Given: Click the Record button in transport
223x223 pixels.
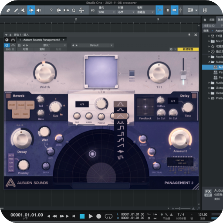Looking at the screenshot, I should click(99, 216).
